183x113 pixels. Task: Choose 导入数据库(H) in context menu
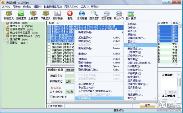point(99,84)
